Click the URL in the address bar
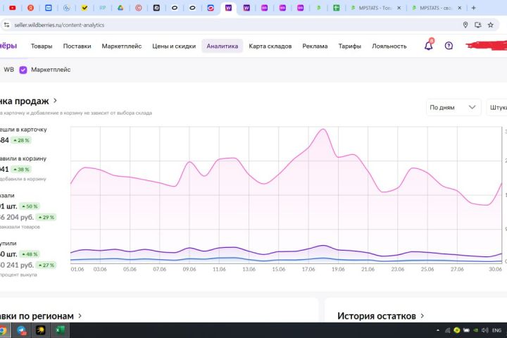The width and height of the screenshot is (507, 338). coord(59,25)
